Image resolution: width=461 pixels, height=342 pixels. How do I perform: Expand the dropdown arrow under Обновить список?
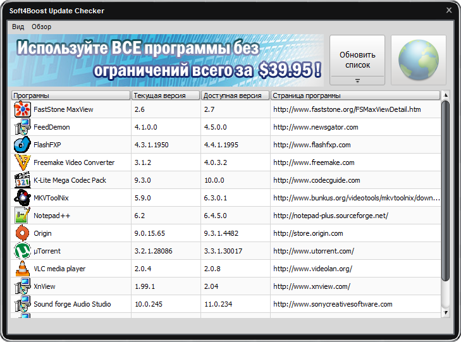tap(357, 80)
